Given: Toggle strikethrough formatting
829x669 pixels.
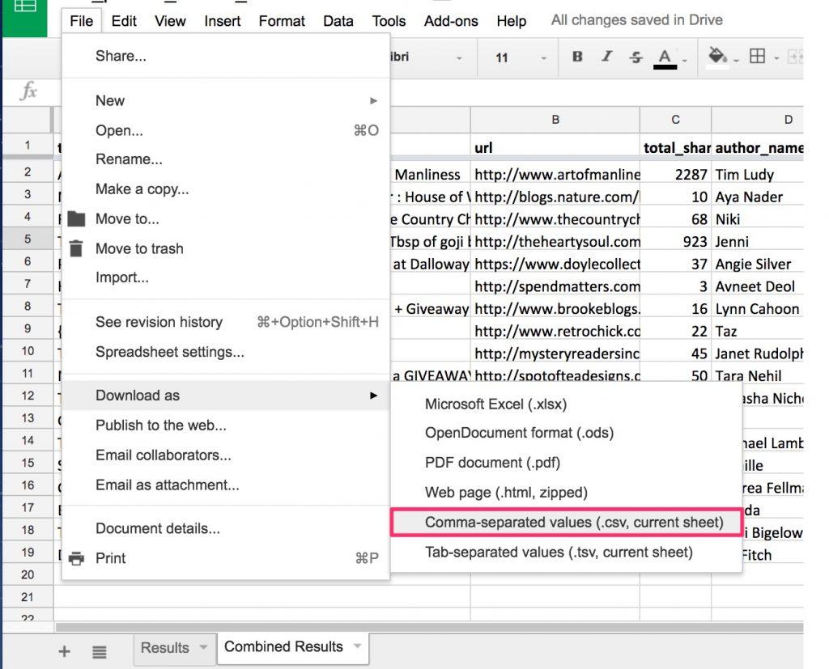Looking at the screenshot, I should click(x=636, y=57).
